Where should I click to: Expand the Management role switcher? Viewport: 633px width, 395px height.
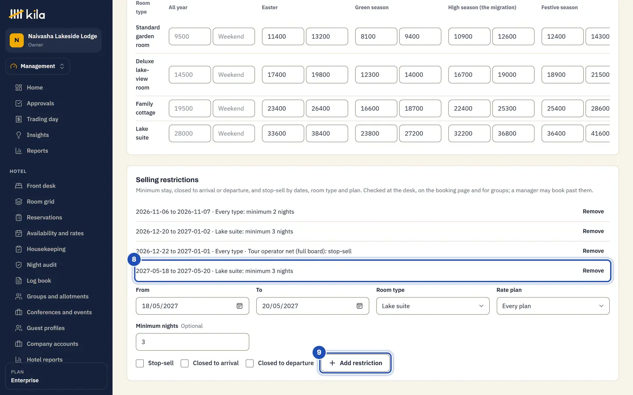[38, 66]
